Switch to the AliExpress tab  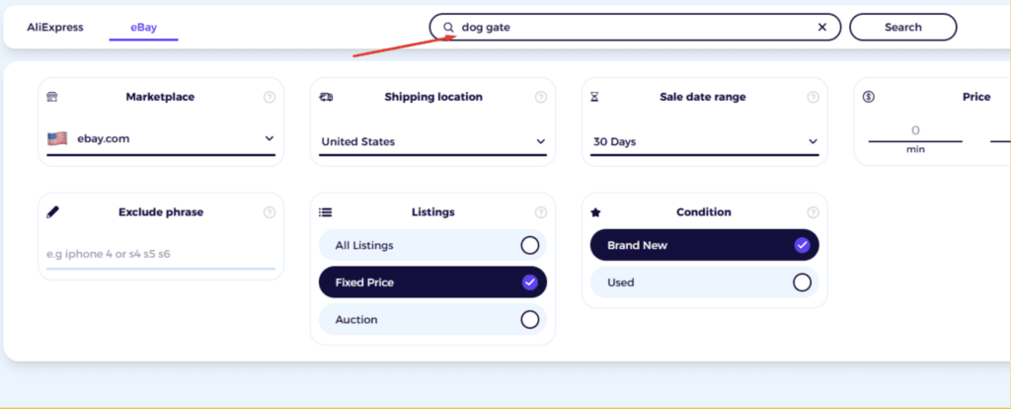tap(55, 27)
